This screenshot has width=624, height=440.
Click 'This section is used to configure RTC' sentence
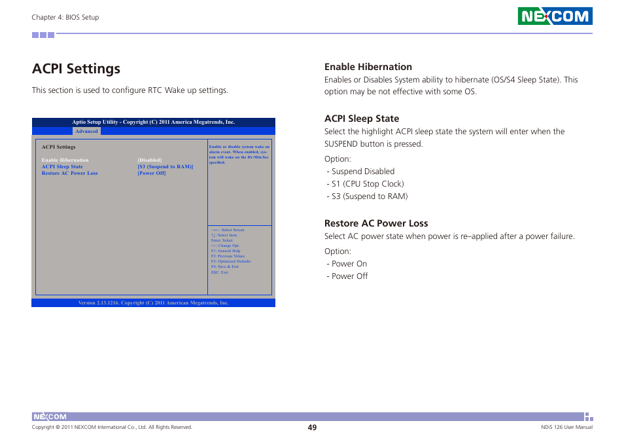pyautogui.click(x=130, y=90)
